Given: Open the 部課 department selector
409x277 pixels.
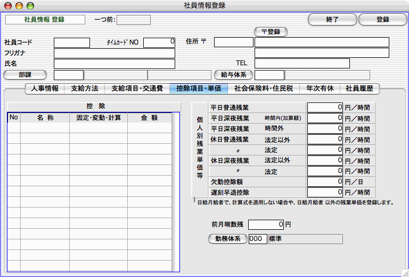Looking at the screenshot, I should pos(25,75).
